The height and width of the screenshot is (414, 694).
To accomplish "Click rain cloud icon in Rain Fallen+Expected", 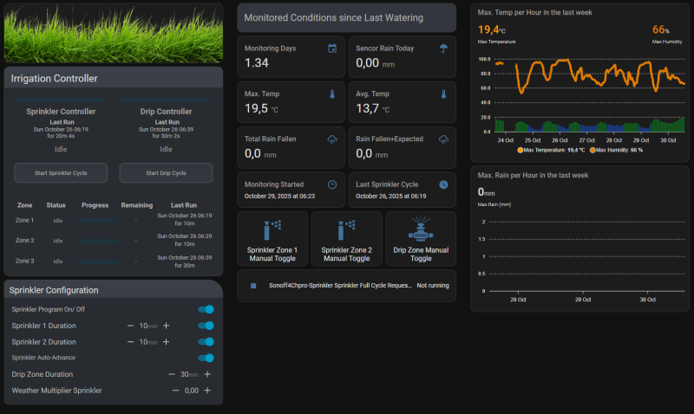I will click(443, 139).
